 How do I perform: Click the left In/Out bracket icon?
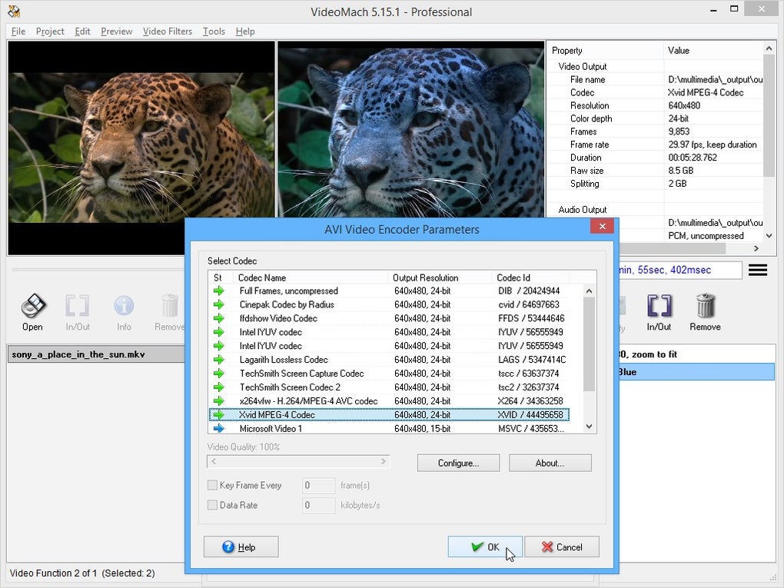tap(77, 307)
